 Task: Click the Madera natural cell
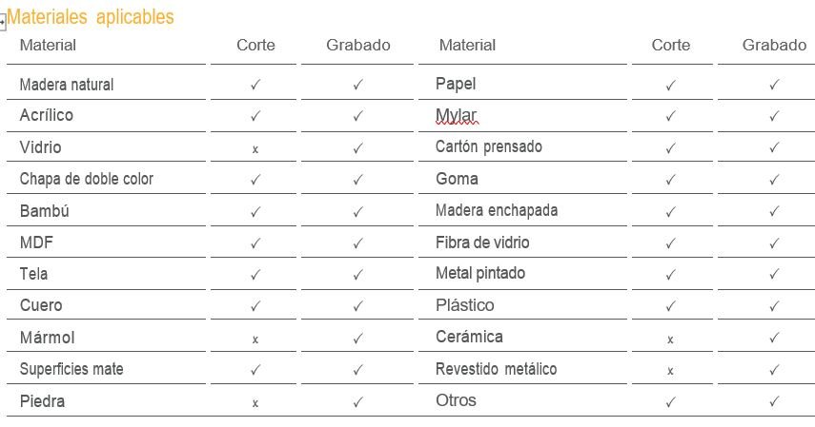67,85
